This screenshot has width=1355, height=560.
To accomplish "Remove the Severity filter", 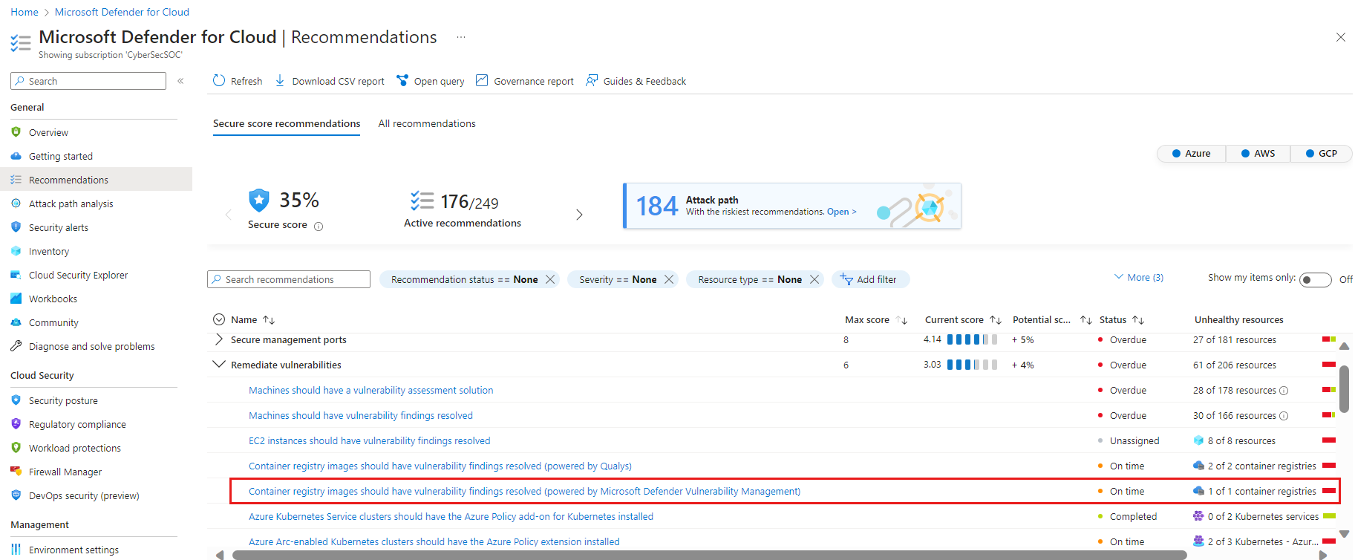I will (669, 279).
